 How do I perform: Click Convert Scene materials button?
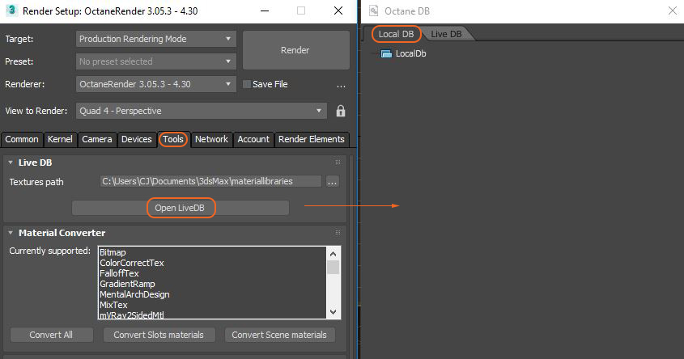click(x=279, y=335)
